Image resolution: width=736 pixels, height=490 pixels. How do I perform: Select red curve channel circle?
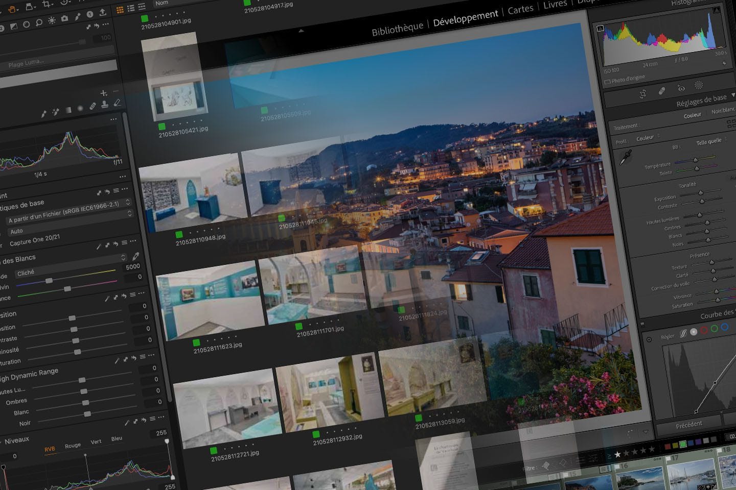coord(704,330)
